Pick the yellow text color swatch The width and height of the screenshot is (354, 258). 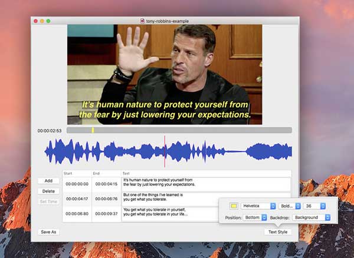point(234,206)
